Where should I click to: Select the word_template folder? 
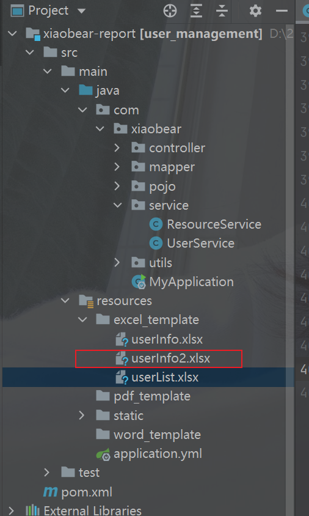pyautogui.click(x=148, y=435)
